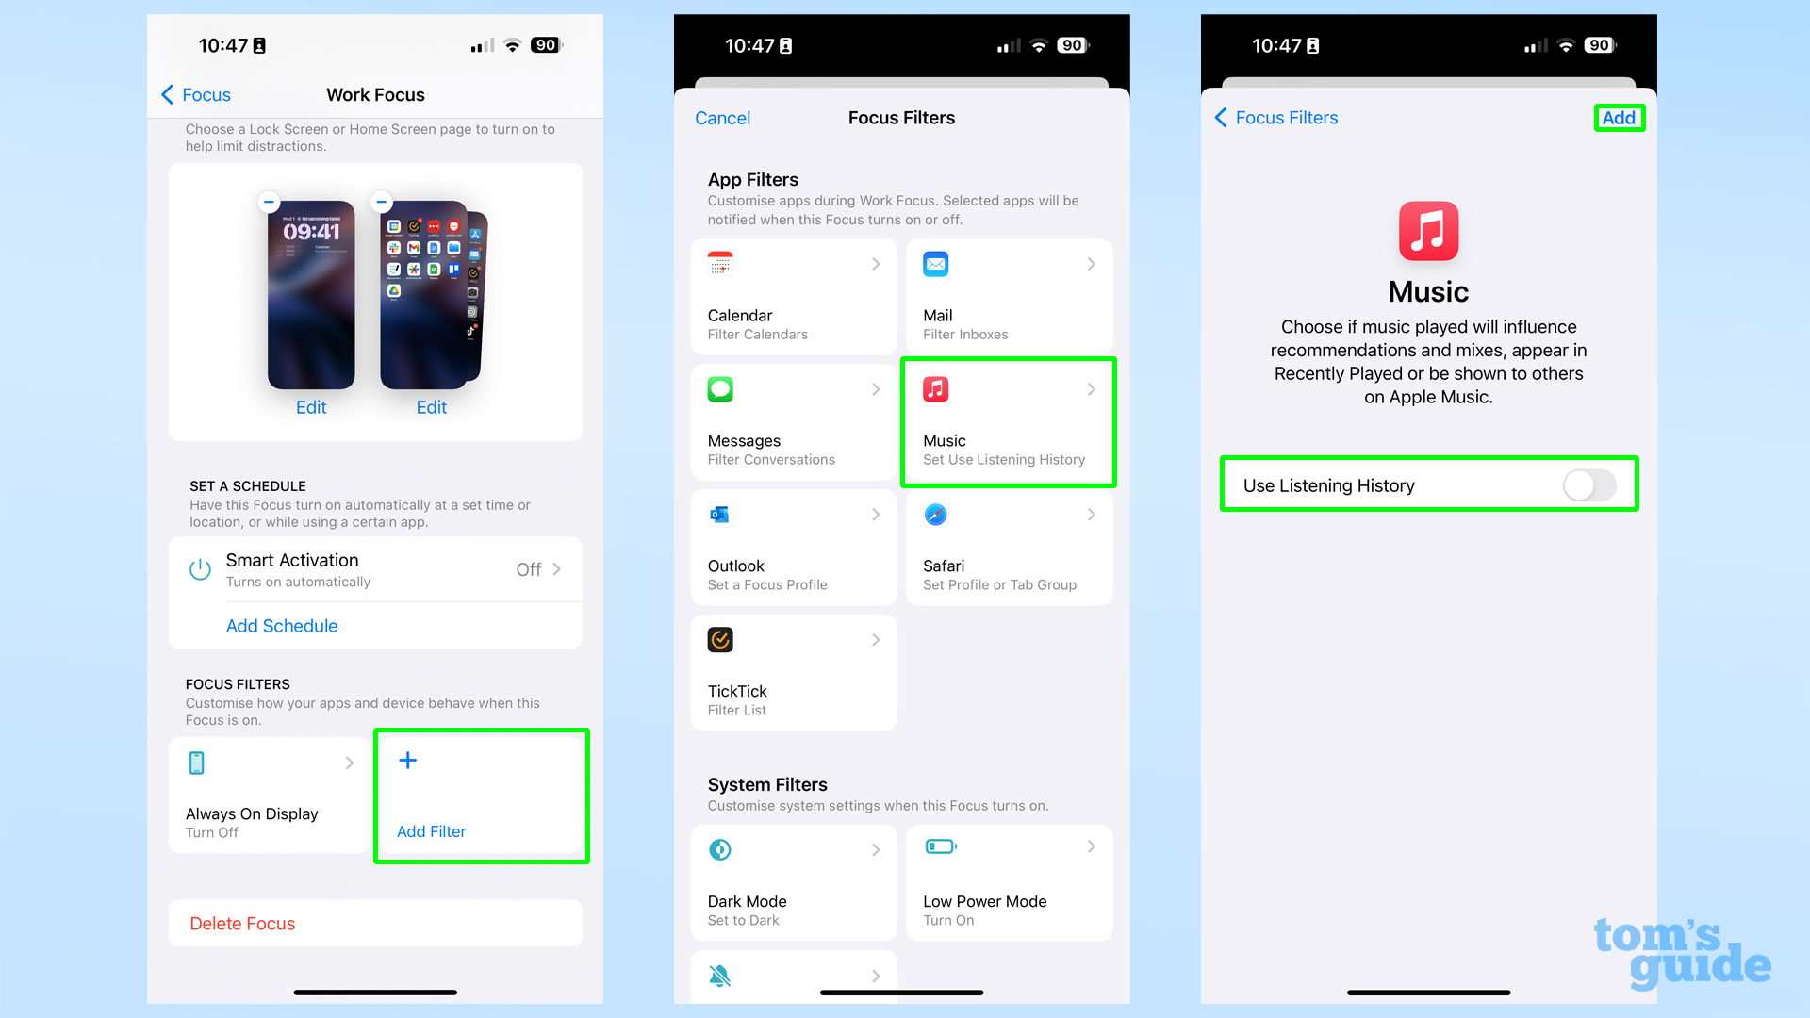Viewport: 1810px width, 1018px height.
Task: Tap the Mail app icon
Action: tap(935, 264)
